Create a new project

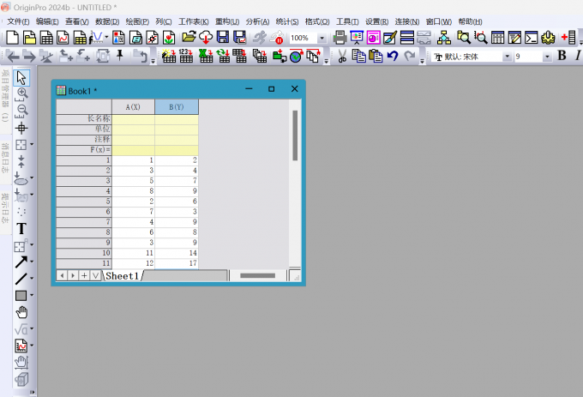(x=12, y=38)
